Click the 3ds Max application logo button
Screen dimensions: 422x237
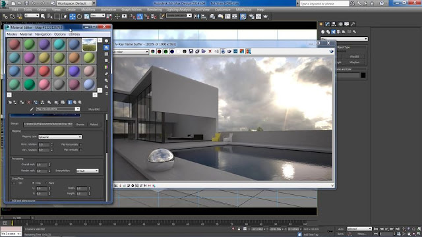(x=5, y=4)
